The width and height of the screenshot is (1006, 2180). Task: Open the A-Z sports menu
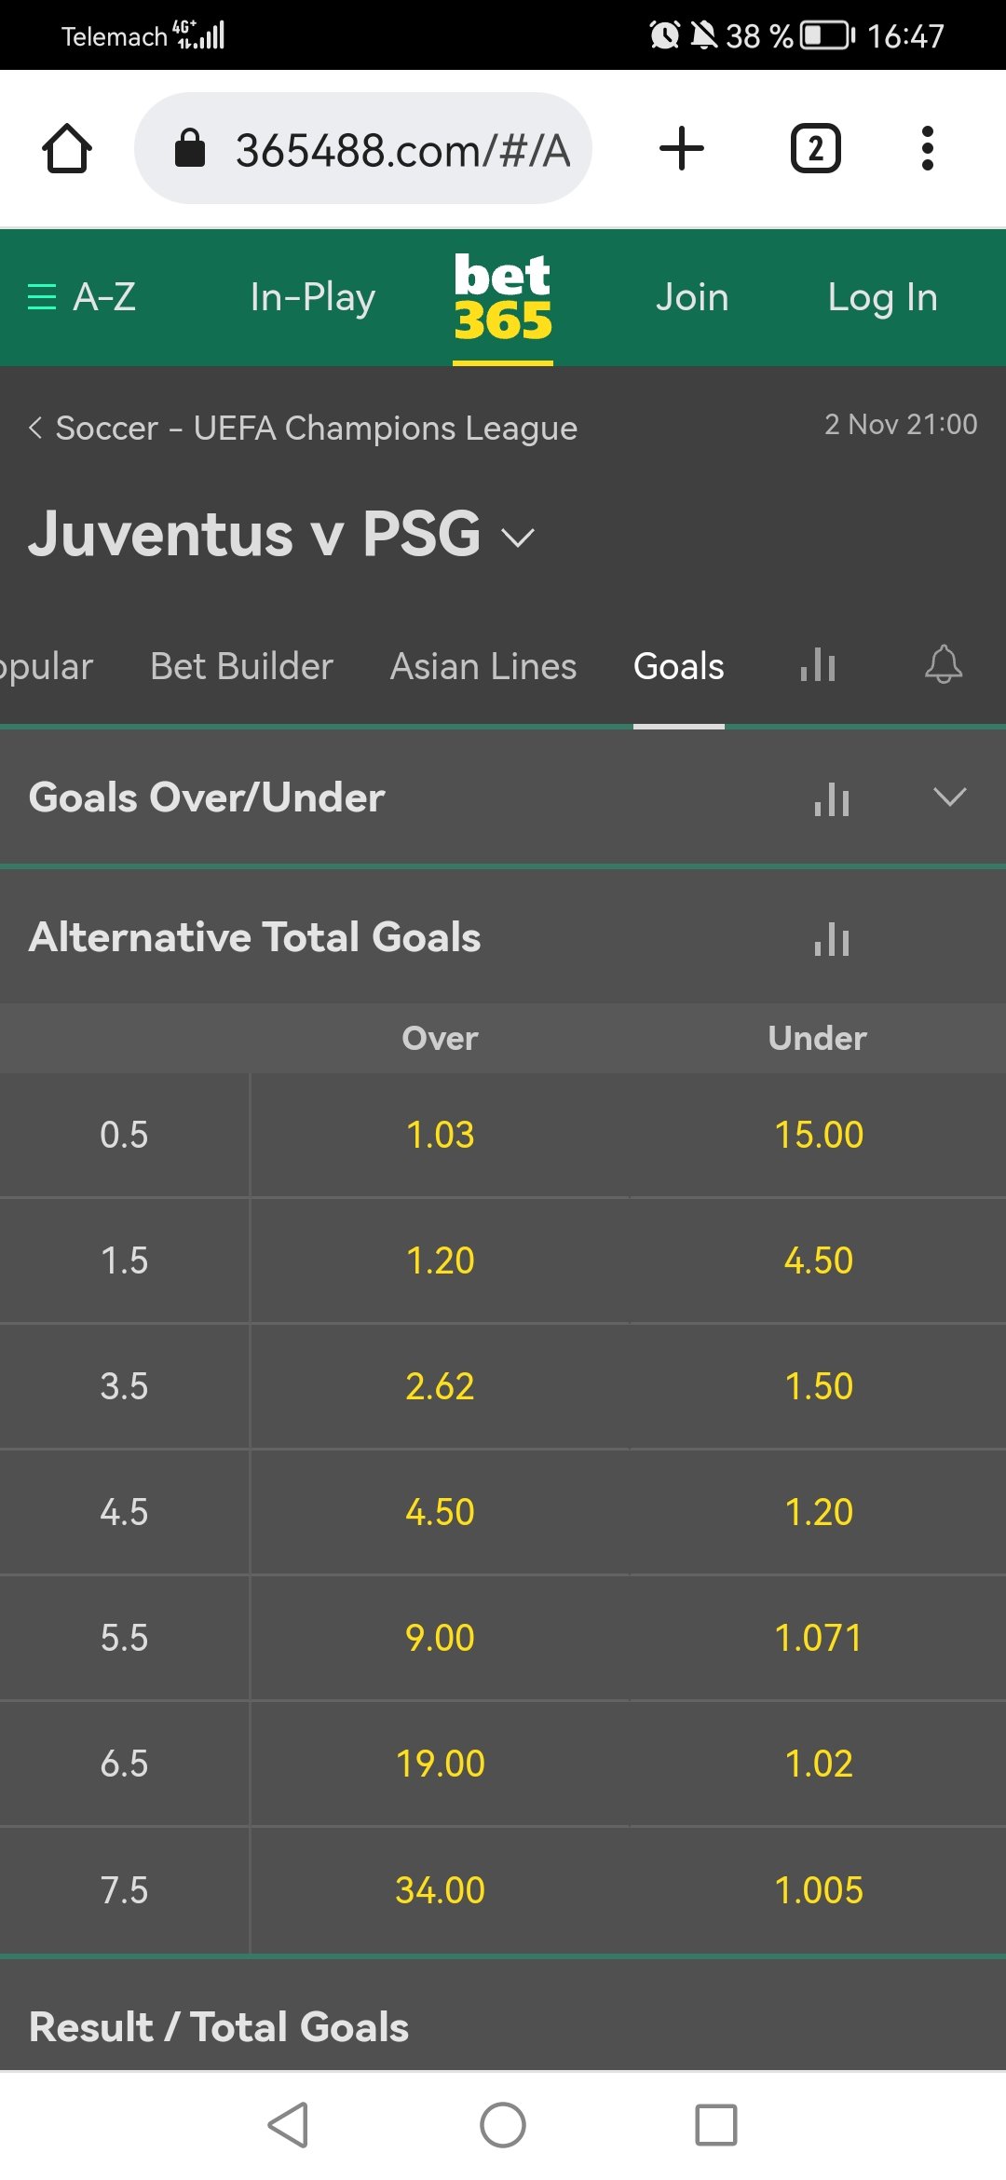point(82,297)
